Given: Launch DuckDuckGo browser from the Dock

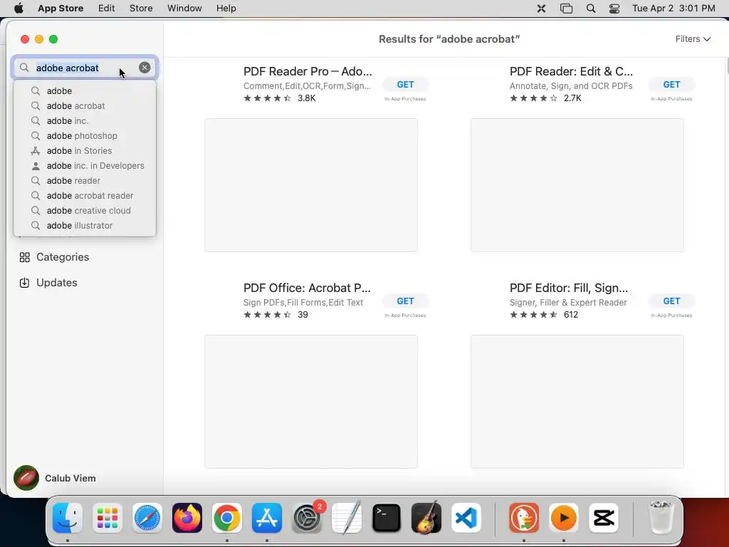Looking at the screenshot, I should click(x=524, y=518).
